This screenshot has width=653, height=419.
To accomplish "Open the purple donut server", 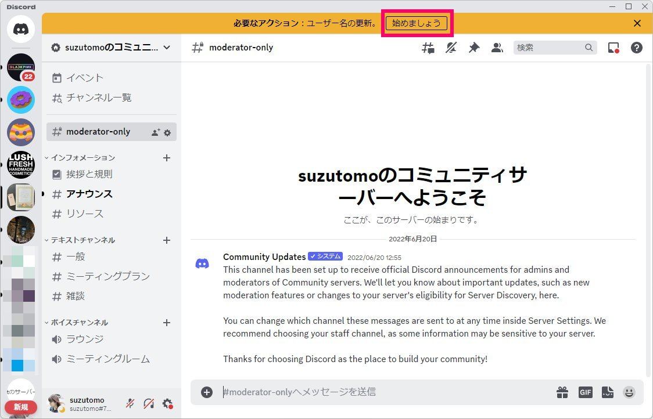I will 21,100.
